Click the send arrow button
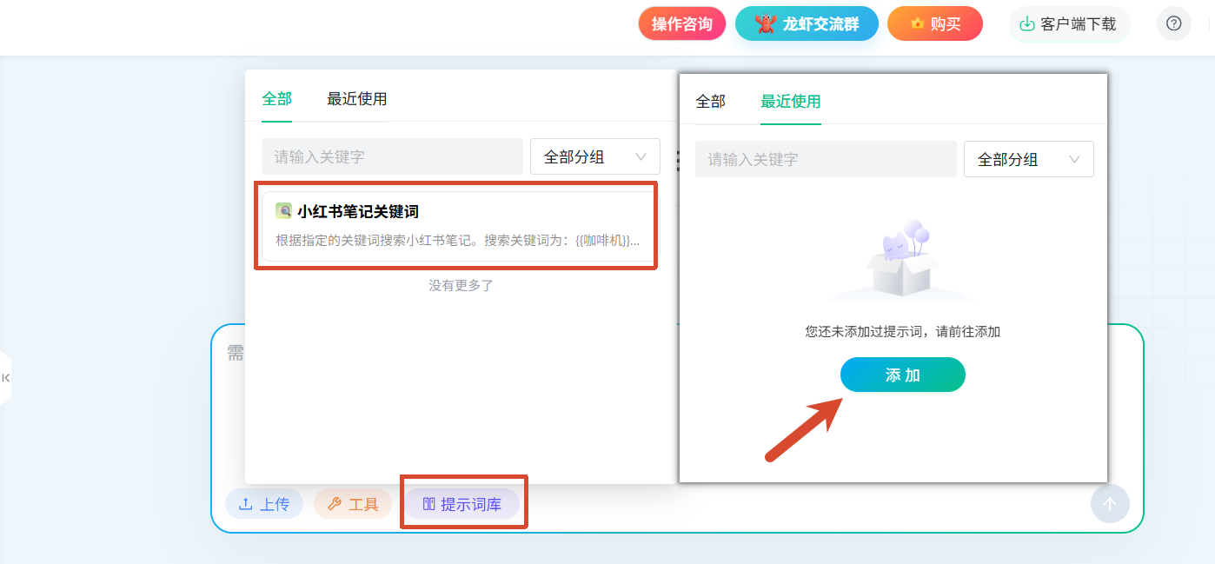The height and width of the screenshot is (564, 1215). [1110, 504]
